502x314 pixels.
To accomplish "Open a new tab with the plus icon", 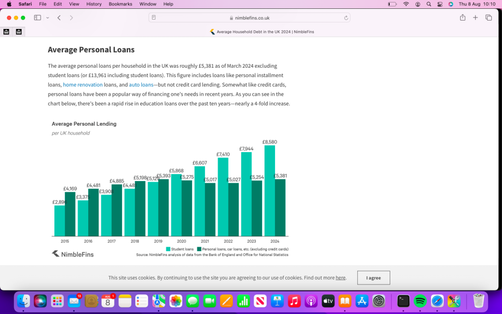I will click(475, 18).
